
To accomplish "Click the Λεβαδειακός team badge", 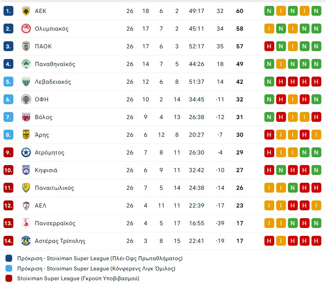I will click(26, 82).
